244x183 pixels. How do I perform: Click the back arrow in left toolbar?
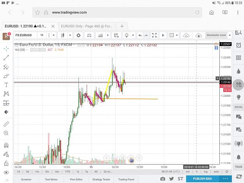[6, 112]
